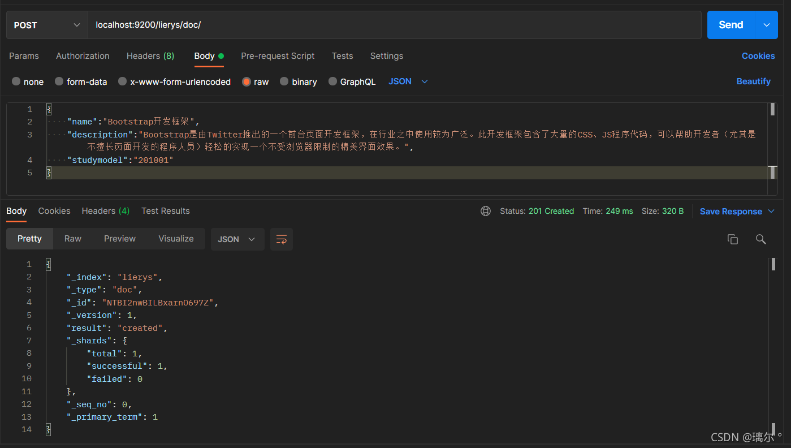Viewport: 791px width, 448px height.
Task: Click the "failed": 0 line
Action: tap(114, 379)
